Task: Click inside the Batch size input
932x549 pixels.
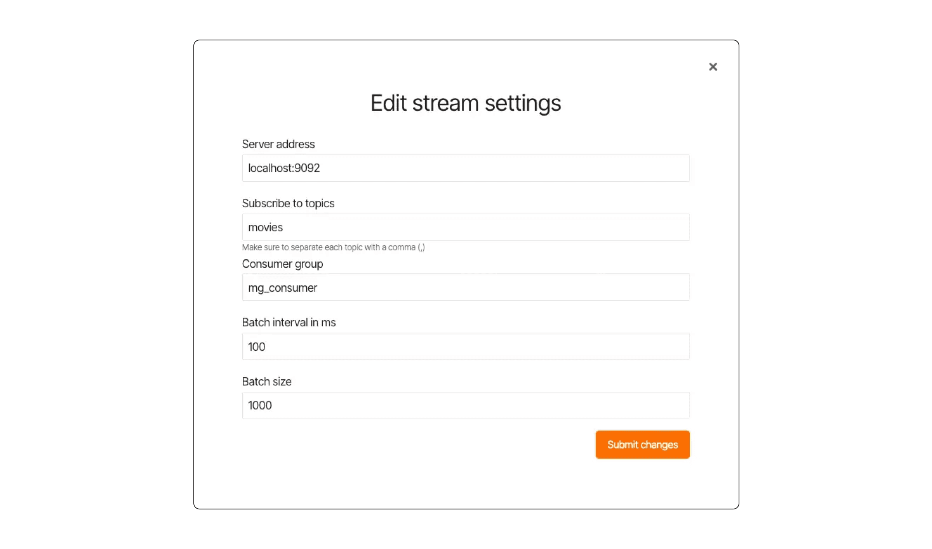Action: click(x=466, y=405)
